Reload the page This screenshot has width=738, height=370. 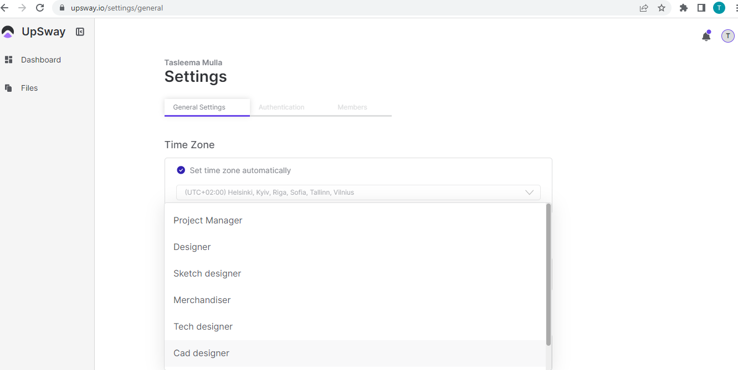pos(40,8)
